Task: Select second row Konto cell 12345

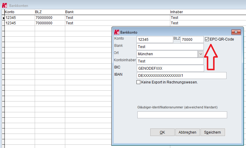Action: [x=20, y=23]
